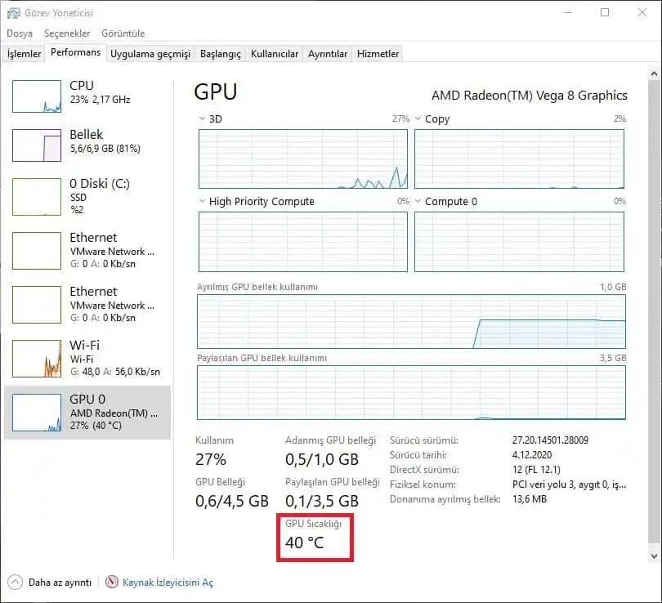Go to the Hizmetler tab
The height and width of the screenshot is (603, 662).
[378, 54]
